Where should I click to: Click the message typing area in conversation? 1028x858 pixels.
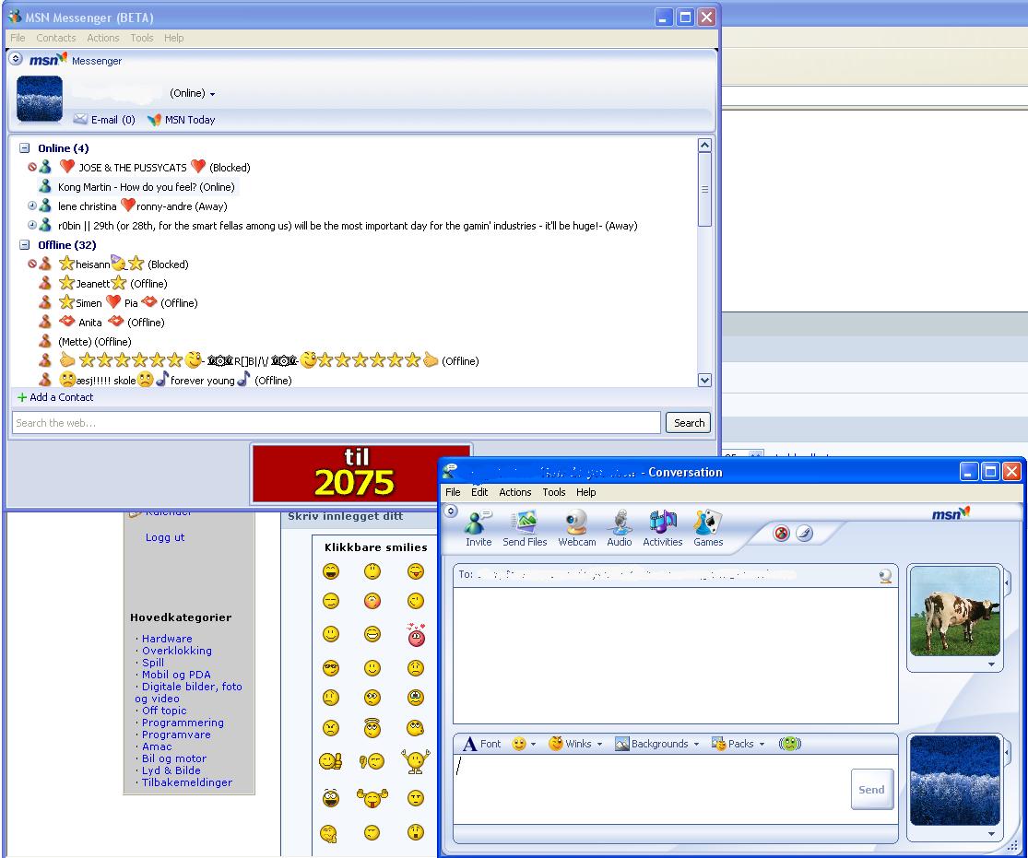(653, 789)
